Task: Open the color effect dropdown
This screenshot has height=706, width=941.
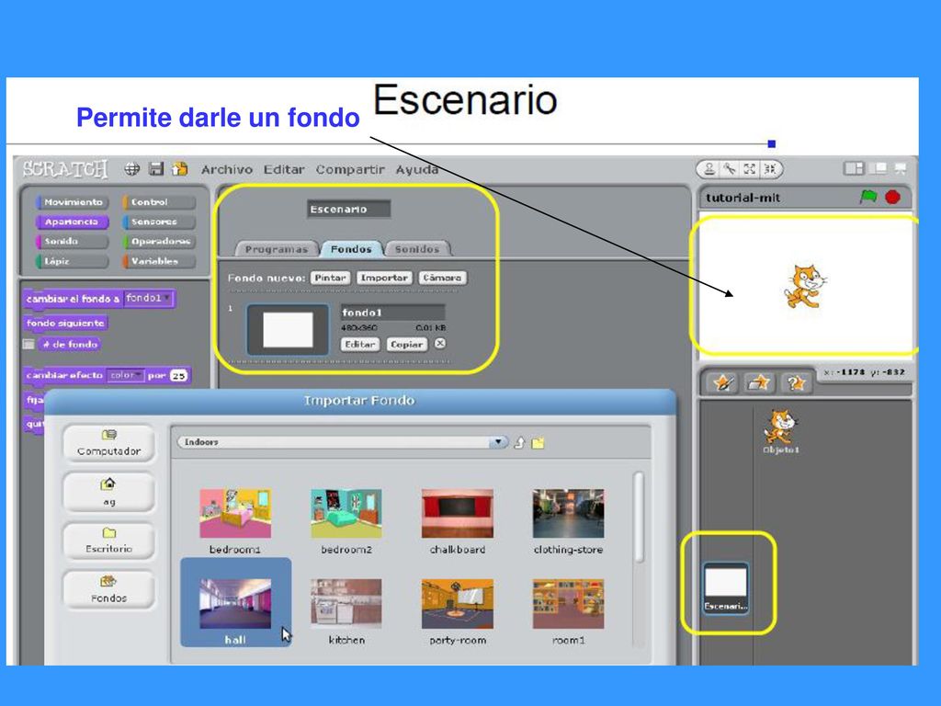Action: pyautogui.click(x=125, y=375)
